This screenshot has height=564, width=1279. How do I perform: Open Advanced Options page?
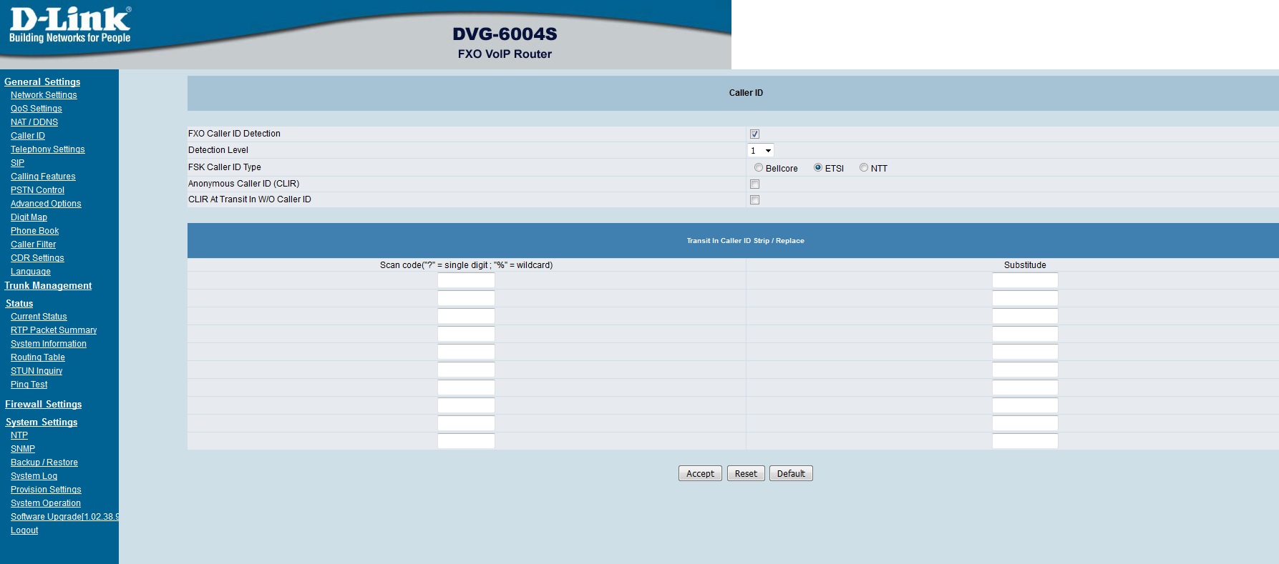tap(46, 204)
